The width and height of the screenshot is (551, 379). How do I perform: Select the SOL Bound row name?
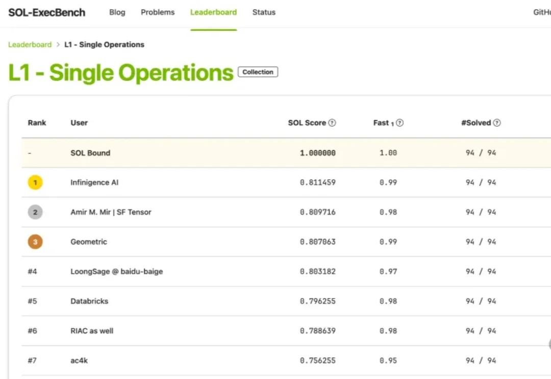[90, 153]
